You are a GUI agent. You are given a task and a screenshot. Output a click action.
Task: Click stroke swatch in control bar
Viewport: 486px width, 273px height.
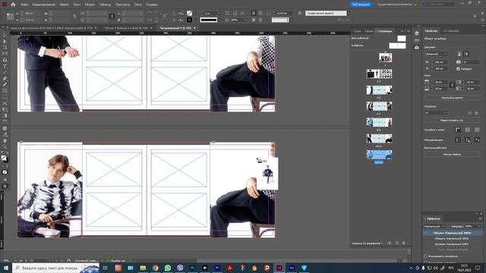pos(189,20)
